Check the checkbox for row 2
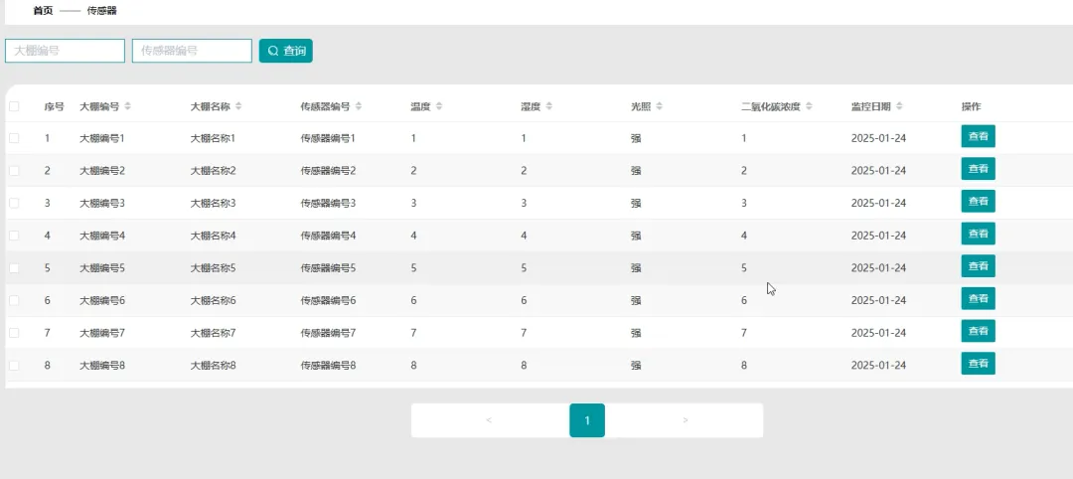This screenshot has height=479, width=1073. tap(14, 170)
